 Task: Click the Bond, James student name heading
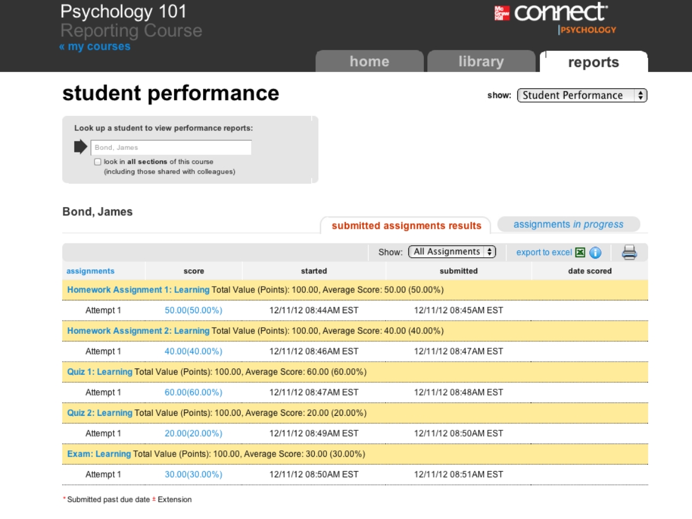pos(97,212)
